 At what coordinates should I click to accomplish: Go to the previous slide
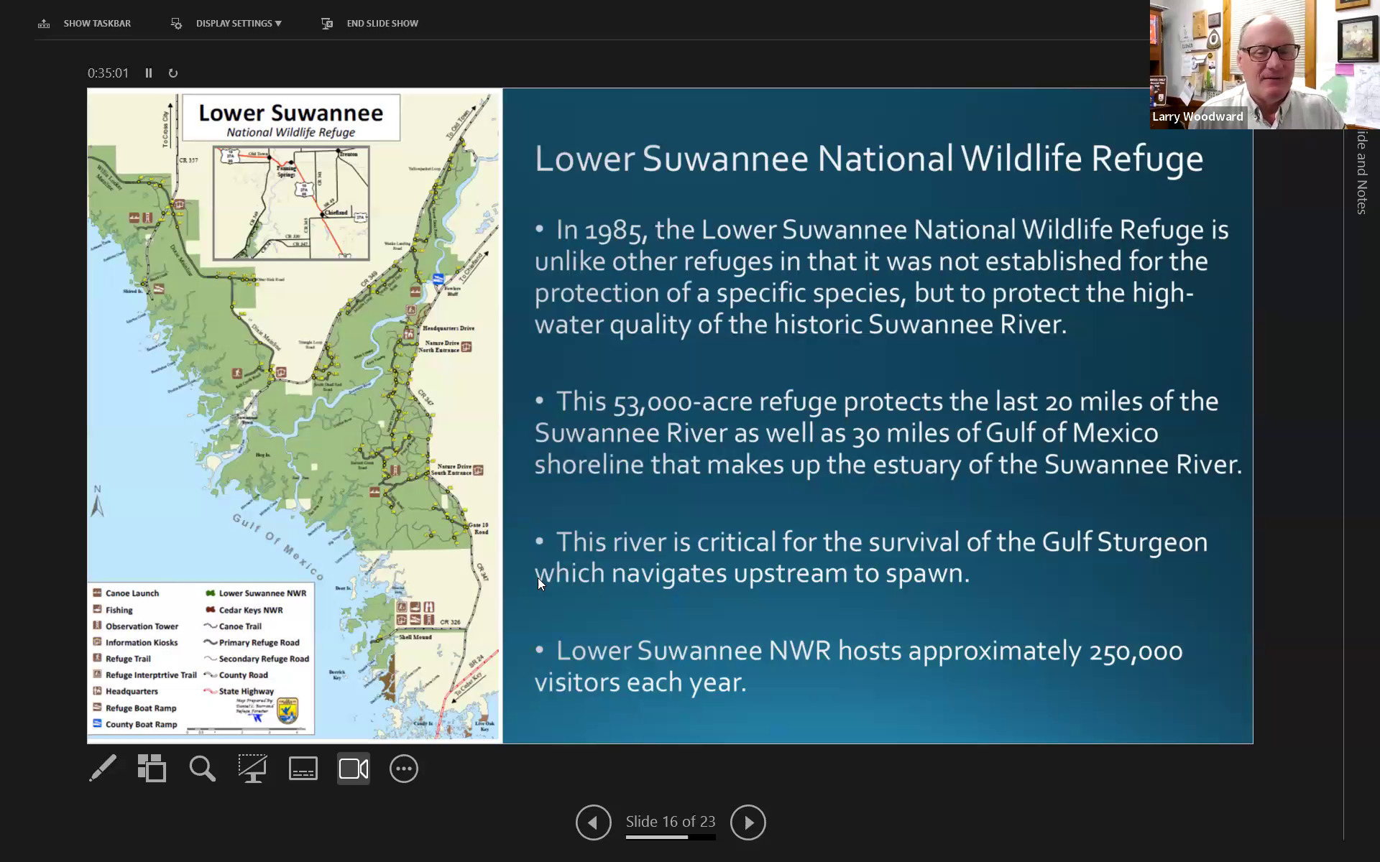(x=594, y=822)
